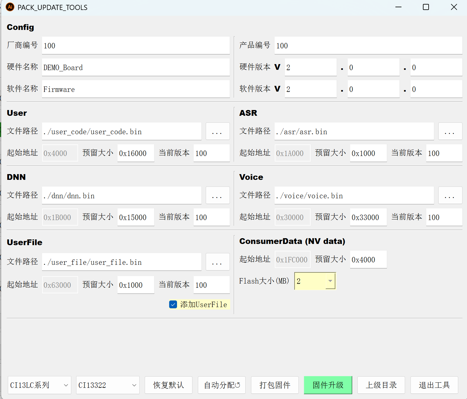Focus the 硬件名称 field containing DEMO_Board
This screenshot has height=399, width=467.
point(136,67)
